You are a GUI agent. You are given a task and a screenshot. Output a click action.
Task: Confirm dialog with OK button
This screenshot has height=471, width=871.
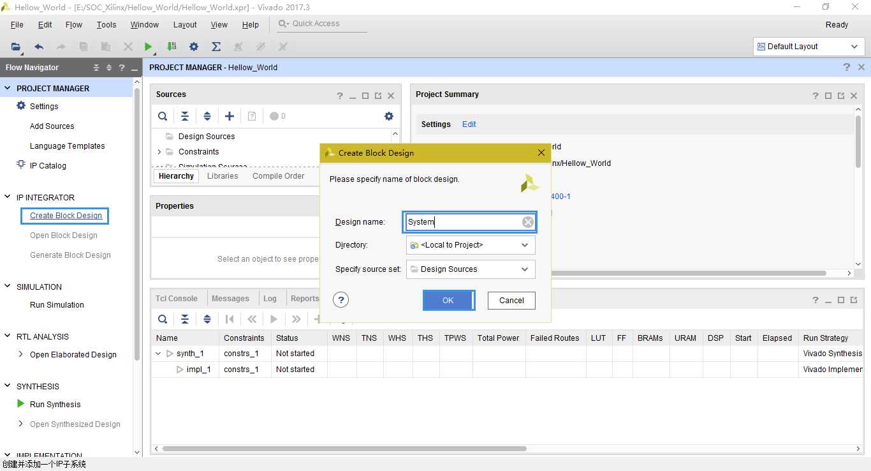coord(448,300)
